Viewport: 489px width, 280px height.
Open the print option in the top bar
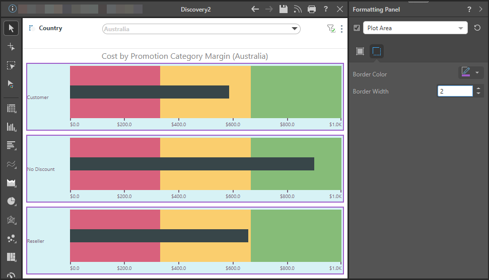point(312,9)
